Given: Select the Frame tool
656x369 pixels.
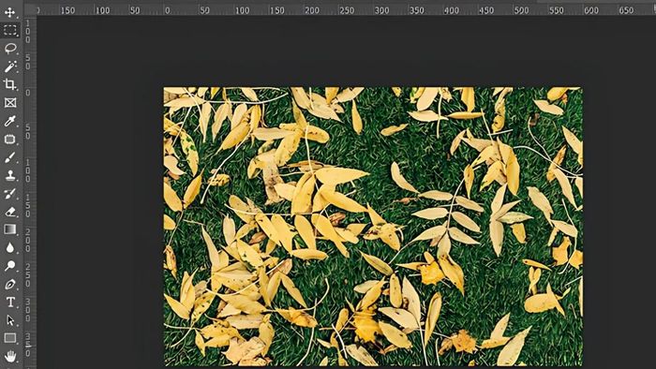Looking at the screenshot, I should (x=10, y=102).
